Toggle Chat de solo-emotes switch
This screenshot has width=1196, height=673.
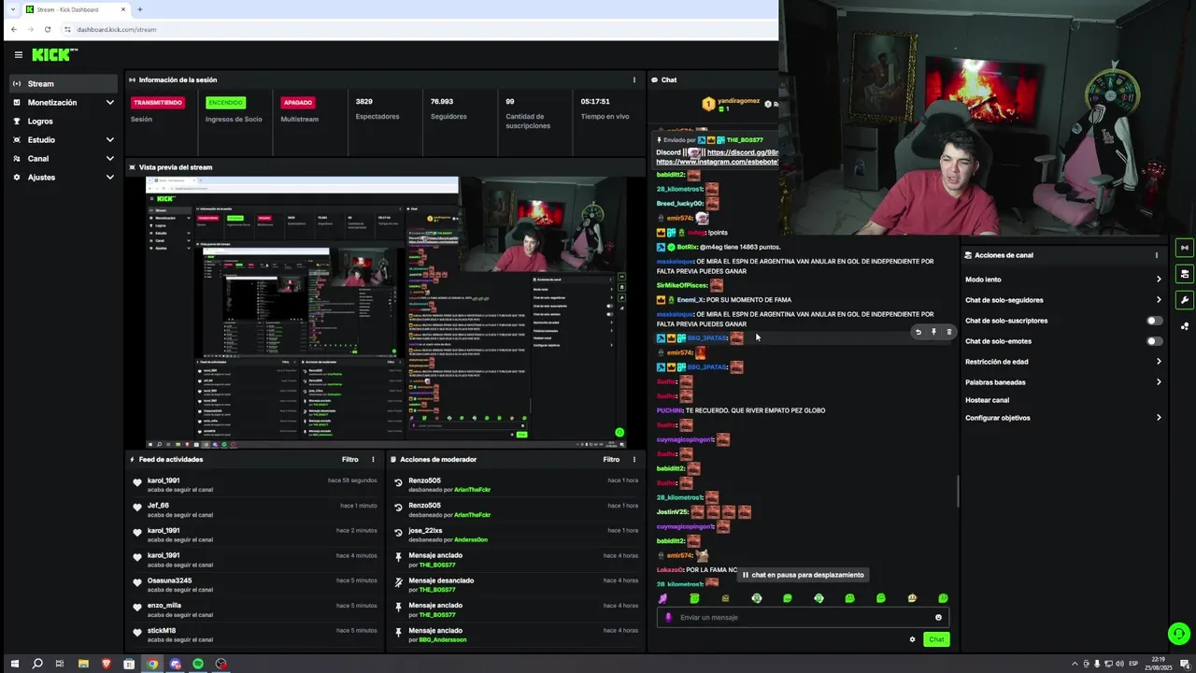click(x=1155, y=341)
